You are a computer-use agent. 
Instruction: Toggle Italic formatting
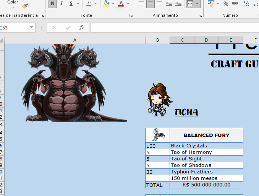(62, 3)
